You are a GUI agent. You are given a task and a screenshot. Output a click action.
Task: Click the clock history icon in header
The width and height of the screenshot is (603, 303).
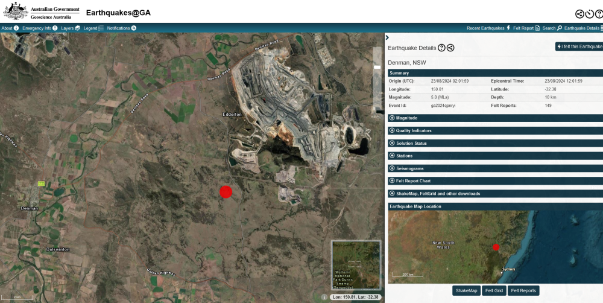(x=589, y=14)
